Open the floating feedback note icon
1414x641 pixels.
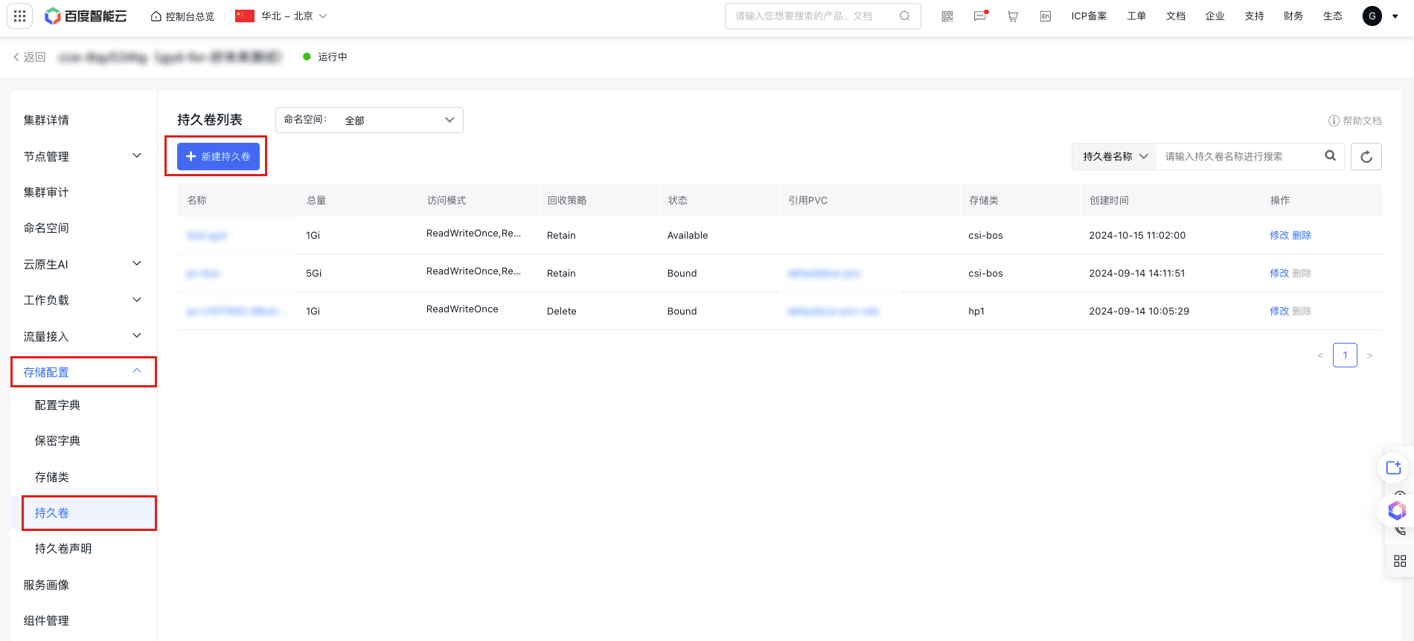(1394, 468)
